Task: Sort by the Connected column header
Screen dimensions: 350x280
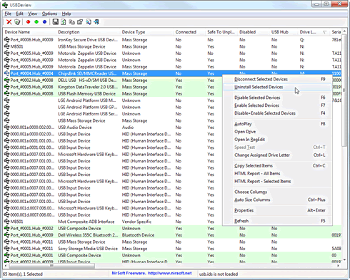Action: click(x=190, y=32)
